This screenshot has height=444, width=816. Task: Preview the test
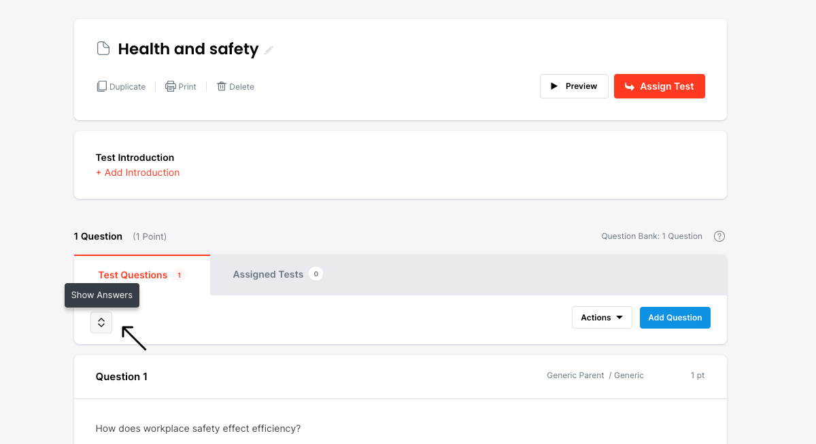(573, 86)
